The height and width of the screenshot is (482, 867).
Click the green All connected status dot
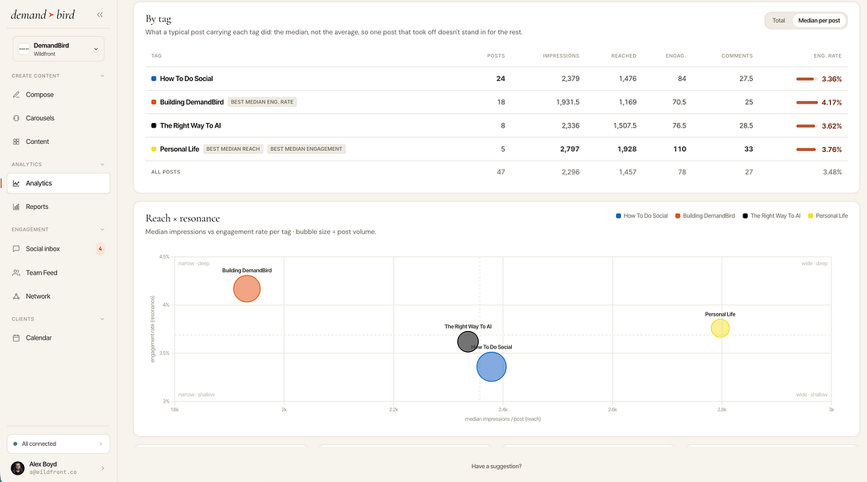pos(15,444)
